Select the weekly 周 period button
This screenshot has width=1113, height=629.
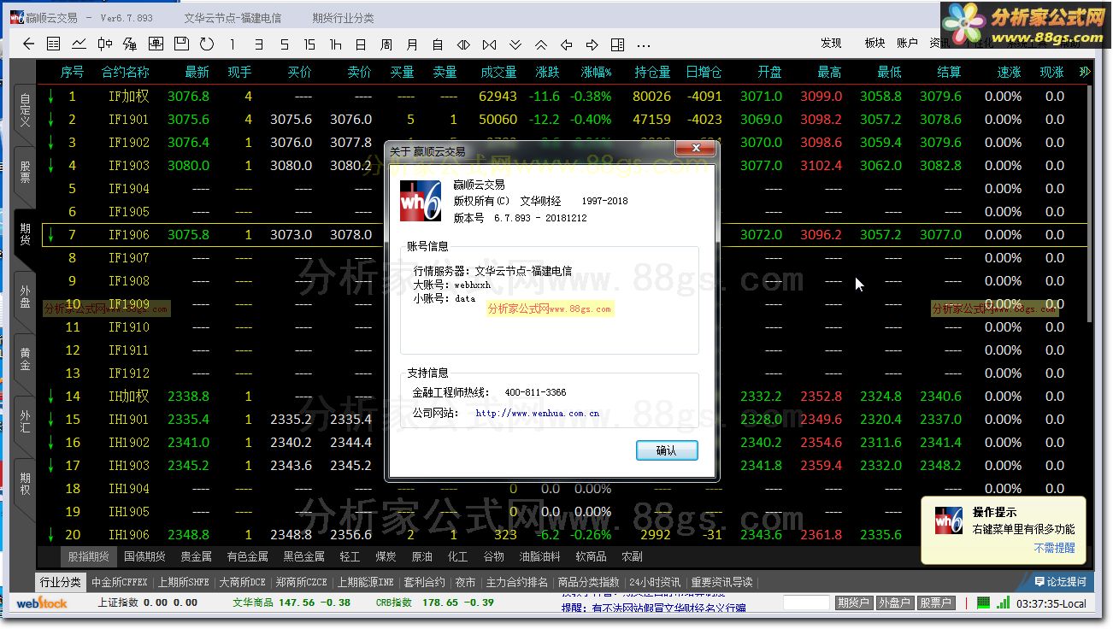click(386, 44)
